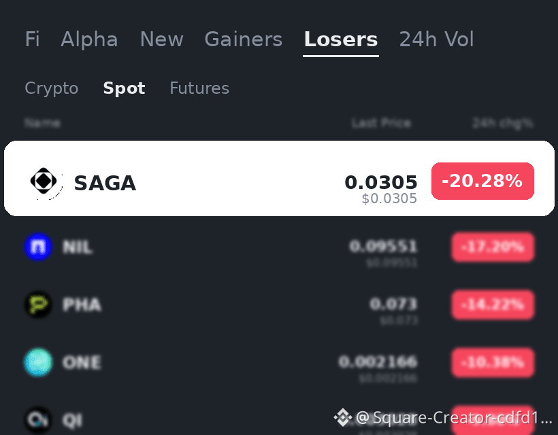Select the Alpha tab

[x=89, y=39]
